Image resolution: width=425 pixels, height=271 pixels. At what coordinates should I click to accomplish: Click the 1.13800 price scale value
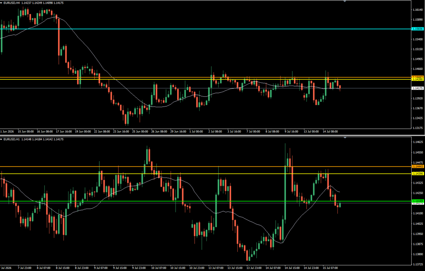(418, 254)
